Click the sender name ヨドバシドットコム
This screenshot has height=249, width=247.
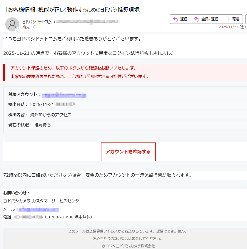pyautogui.click(x=37, y=22)
